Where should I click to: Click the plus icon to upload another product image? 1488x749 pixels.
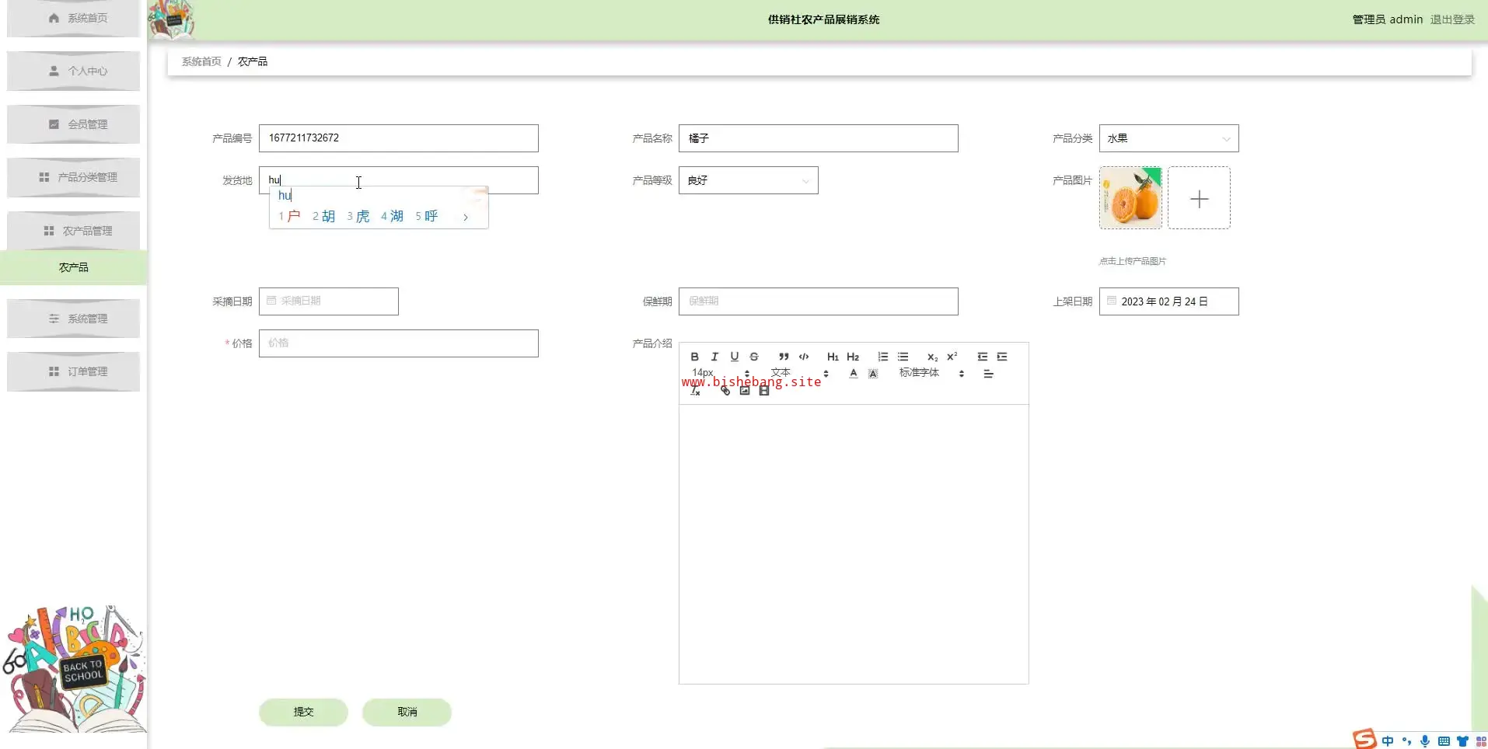1199,198
